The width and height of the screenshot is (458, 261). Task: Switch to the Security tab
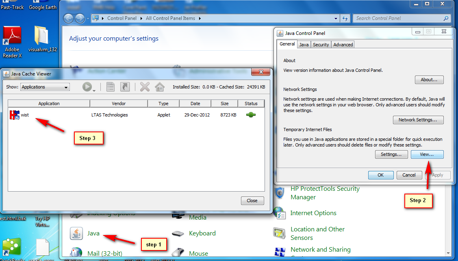pyautogui.click(x=321, y=45)
